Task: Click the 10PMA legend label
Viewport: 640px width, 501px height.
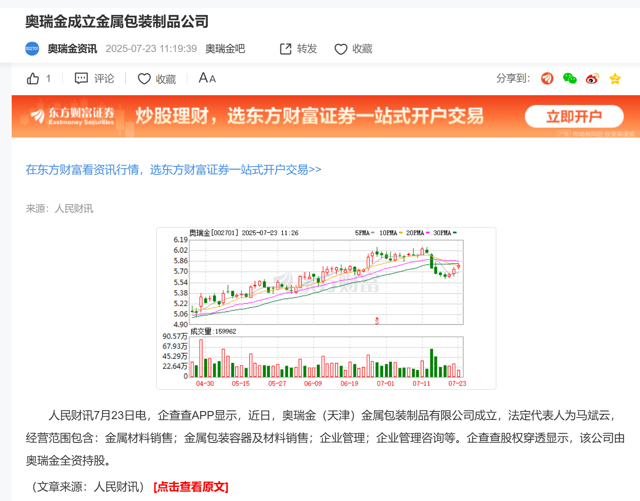Action: tap(388, 233)
